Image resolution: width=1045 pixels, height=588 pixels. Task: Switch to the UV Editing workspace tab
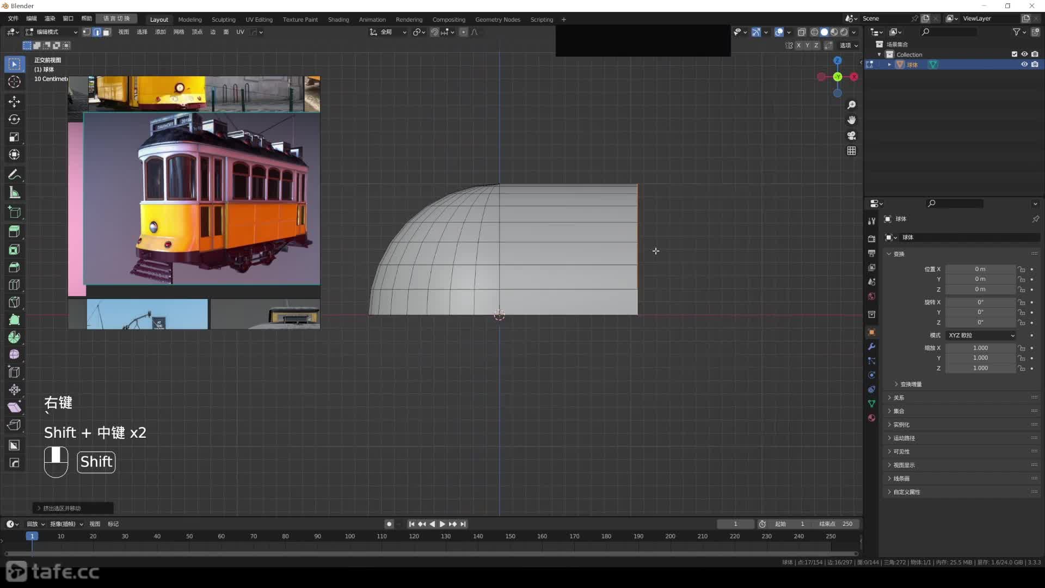[x=259, y=20]
